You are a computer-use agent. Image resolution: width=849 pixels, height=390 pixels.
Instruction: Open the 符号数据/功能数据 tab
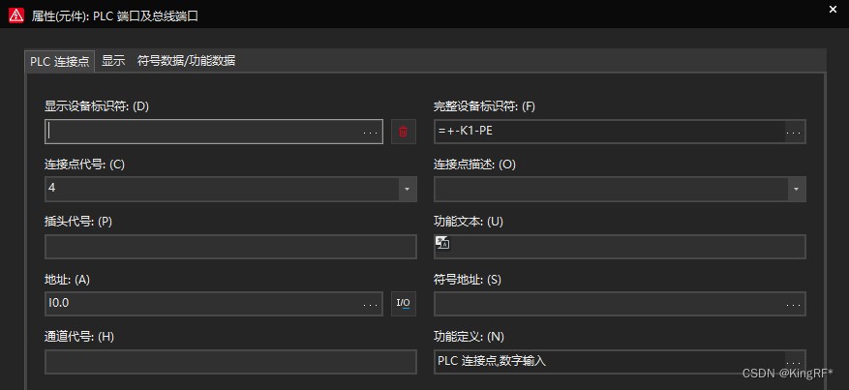[x=186, y=61]
